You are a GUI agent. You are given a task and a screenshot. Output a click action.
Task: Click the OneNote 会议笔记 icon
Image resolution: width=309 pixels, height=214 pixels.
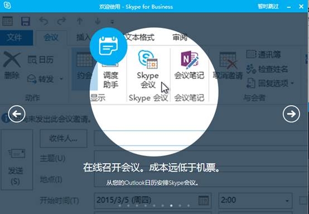pyautogui.click(x=190, y=59)
